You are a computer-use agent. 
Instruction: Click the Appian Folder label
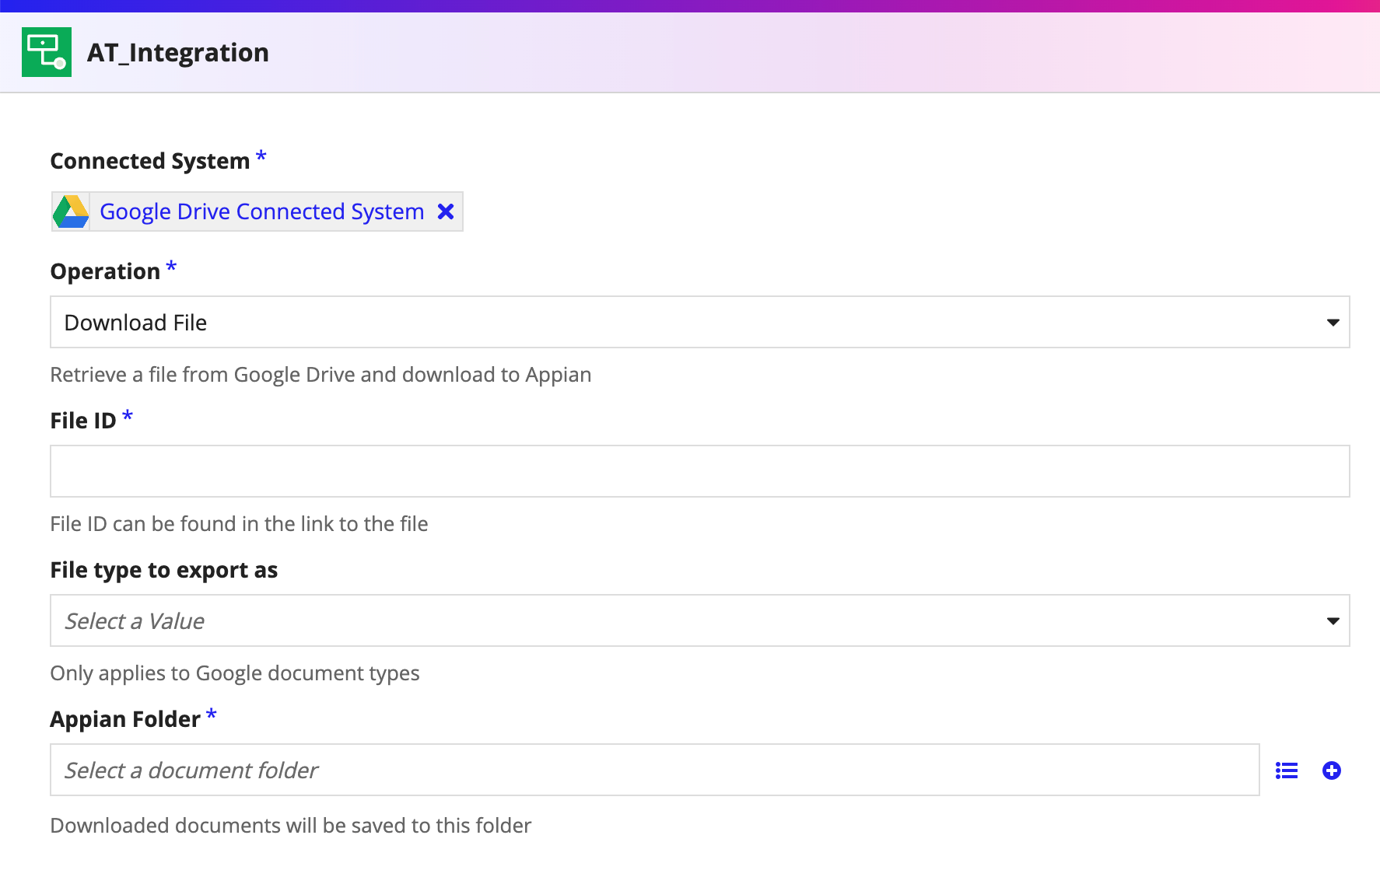point(125,719)
